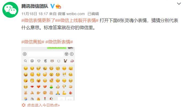Open hashtag #微信新表情#

click(x=59, y=42)
